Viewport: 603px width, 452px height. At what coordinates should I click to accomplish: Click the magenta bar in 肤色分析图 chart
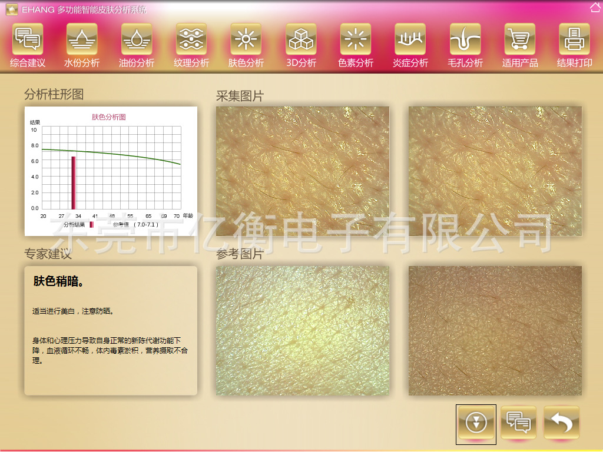(74, 182)
